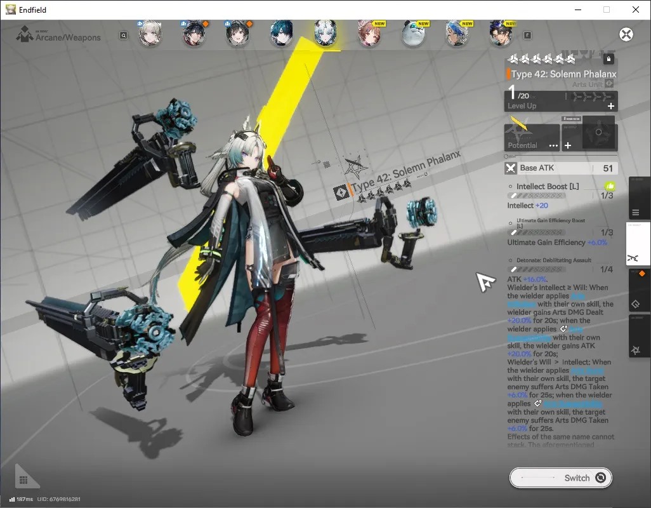Select the last dark-haired portrait tagged NEW
The image size is (651, 508).
tap(501, 33)
